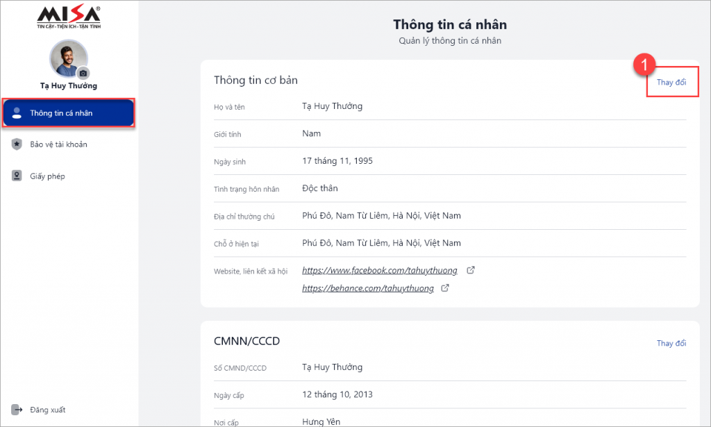Click the camera icon on the avatar

tap(83, 73)
